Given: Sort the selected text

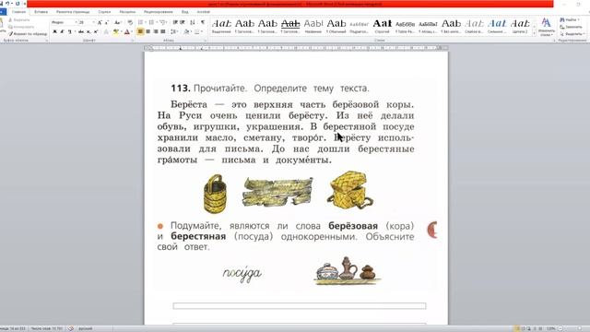Looking at the screenshot, I should tap(193, 22).
